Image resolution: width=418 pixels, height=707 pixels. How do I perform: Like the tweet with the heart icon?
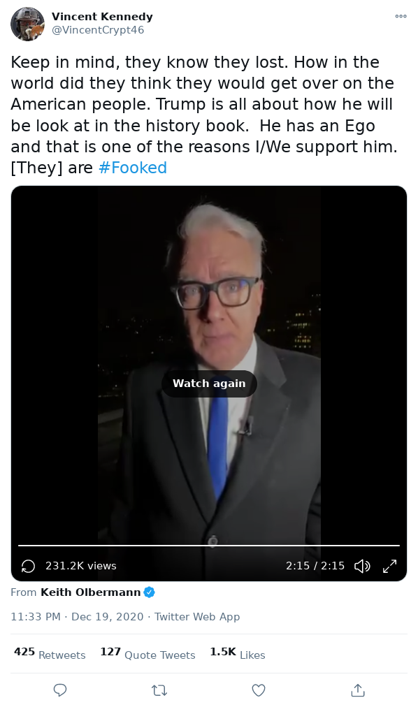[x=259, y=690]
